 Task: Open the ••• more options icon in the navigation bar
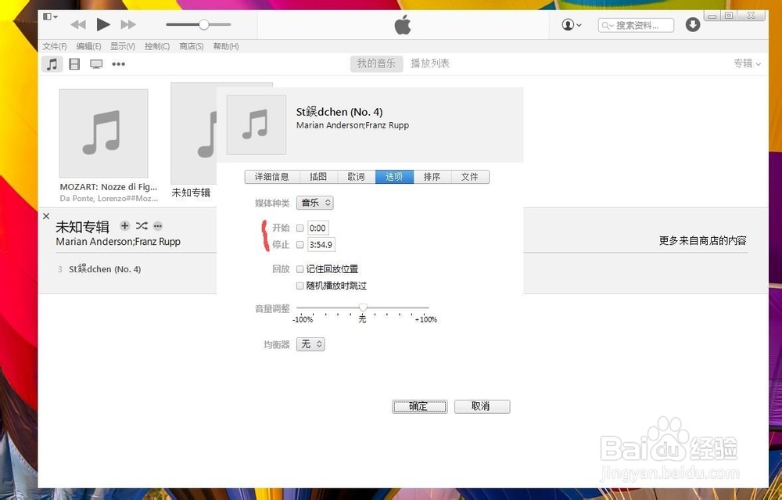pos(118,63)
